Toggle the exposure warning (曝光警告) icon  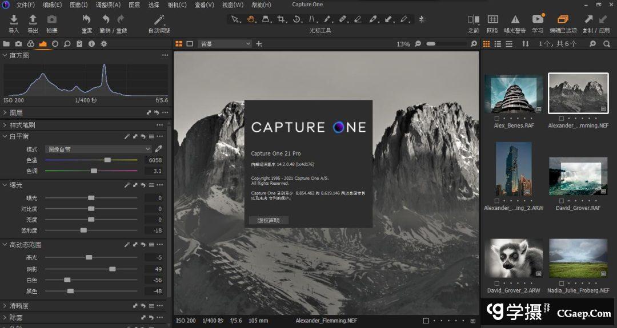(x=515, y=20)
